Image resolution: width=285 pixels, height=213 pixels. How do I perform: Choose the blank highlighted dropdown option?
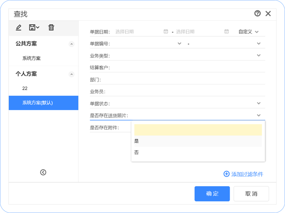click(198, 130)
